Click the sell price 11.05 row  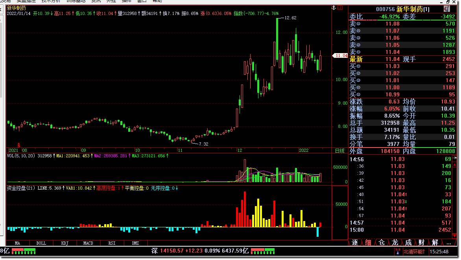(x=402, y=45)
